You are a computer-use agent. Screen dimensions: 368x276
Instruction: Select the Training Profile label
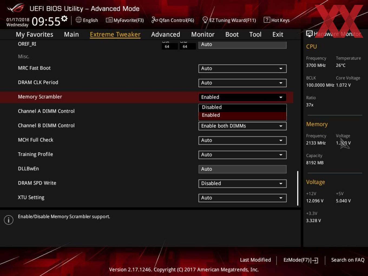pyautogui.click(x=35, y=154)
